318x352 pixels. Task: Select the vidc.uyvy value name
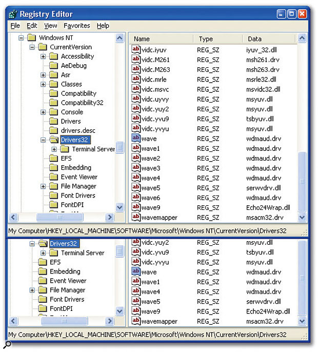155,100
